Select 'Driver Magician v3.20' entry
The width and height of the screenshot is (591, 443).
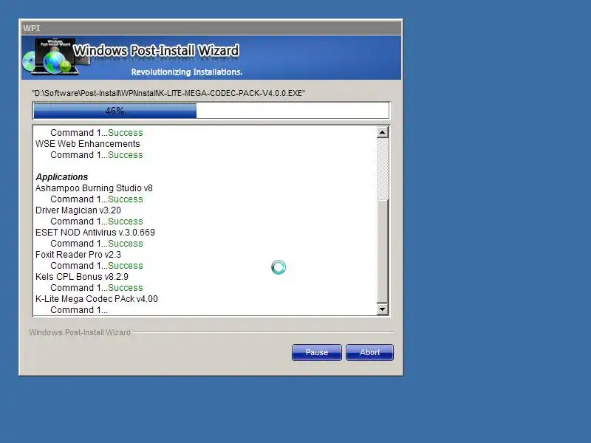pos(78,210)
